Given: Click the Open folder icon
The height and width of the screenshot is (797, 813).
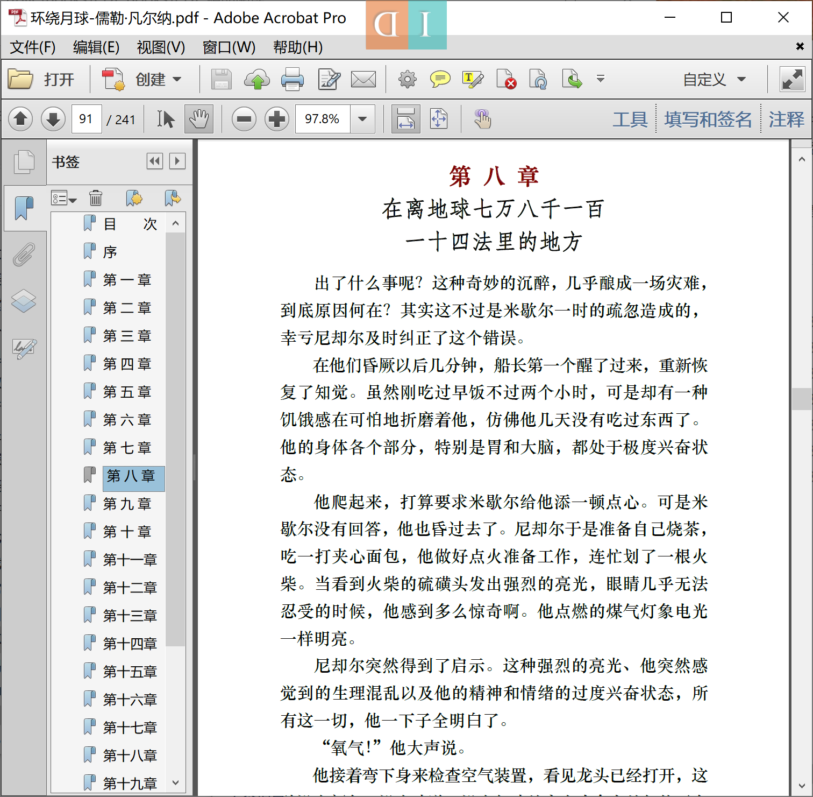Looking at the screenshot, I should (x=21, y=79).
